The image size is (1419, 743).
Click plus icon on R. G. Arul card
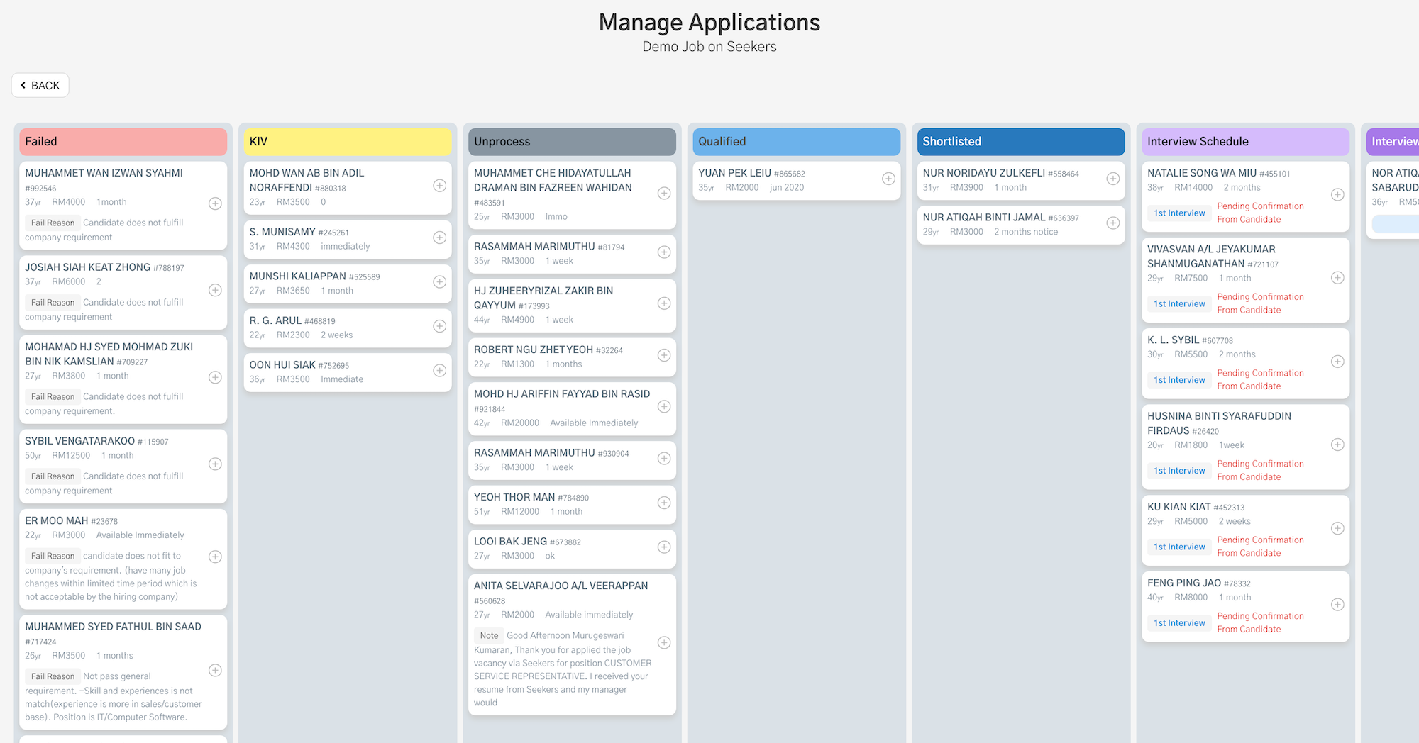(x=440, y=326)
